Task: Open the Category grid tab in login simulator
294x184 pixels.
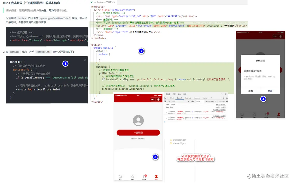Action: coord(132,177)
